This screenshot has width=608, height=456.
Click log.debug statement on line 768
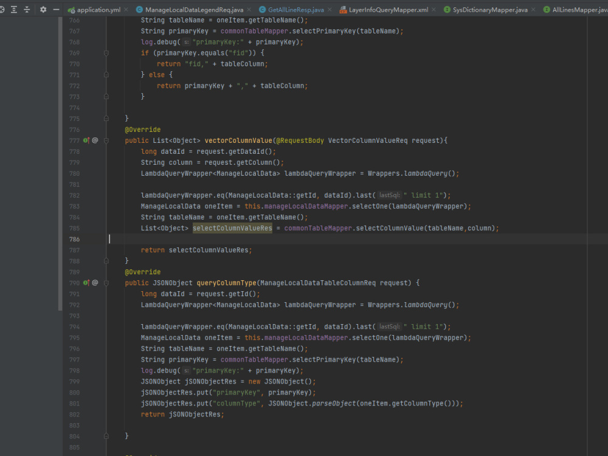222,42
